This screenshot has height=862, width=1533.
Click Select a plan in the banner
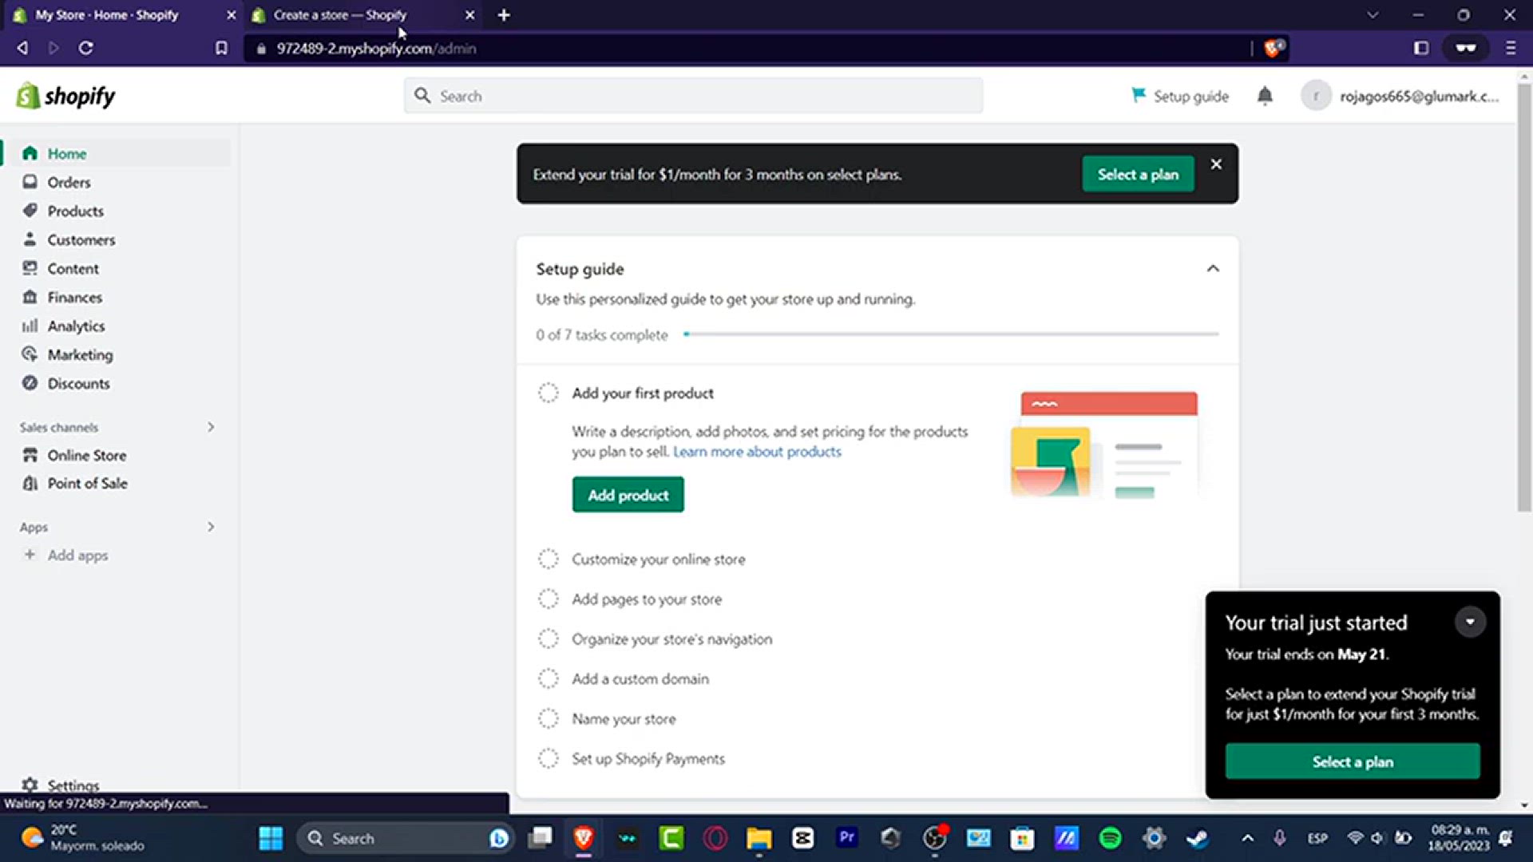pos(1138,174)
